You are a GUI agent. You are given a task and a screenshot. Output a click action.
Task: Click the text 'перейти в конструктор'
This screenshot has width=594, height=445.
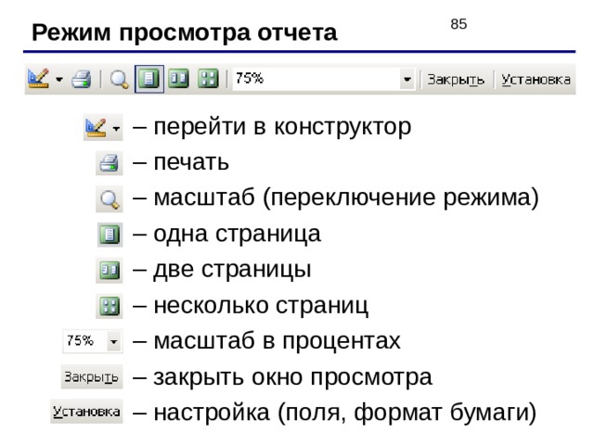282,127
